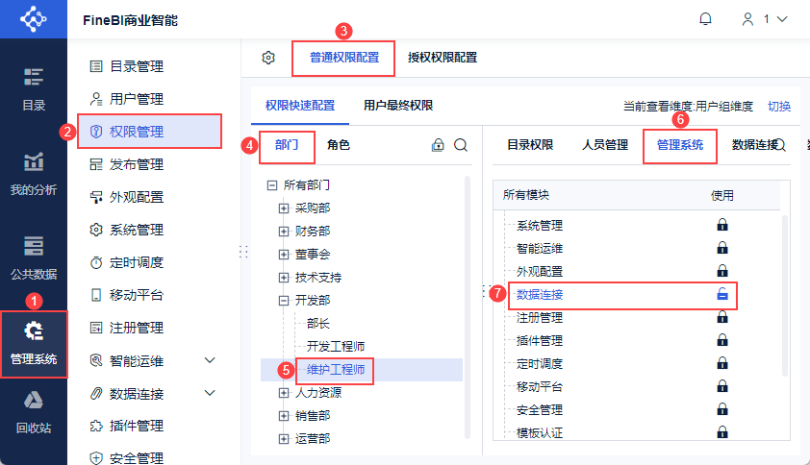
Task: Open 公共数据 in the left sidebar
Action: (34, 256)
